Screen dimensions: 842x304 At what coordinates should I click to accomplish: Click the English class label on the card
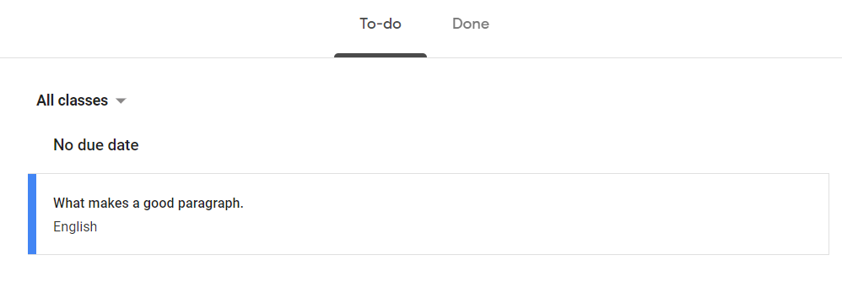coord(75,226)
